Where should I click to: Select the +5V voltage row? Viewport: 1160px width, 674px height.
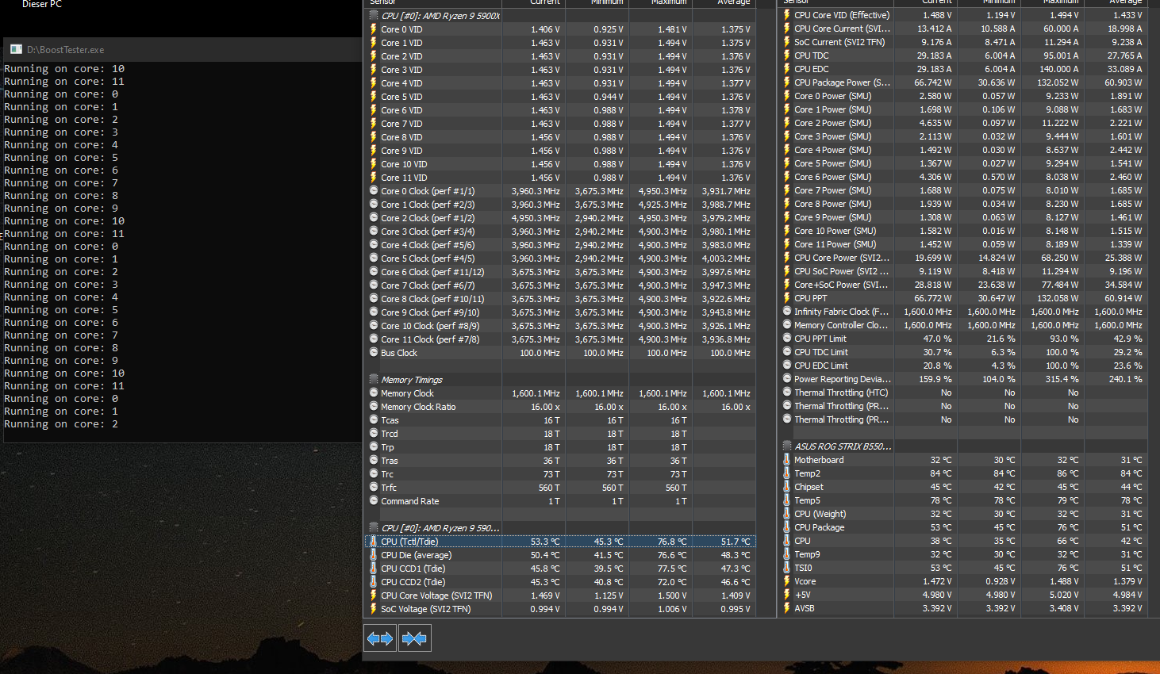(x=963, y=595)
